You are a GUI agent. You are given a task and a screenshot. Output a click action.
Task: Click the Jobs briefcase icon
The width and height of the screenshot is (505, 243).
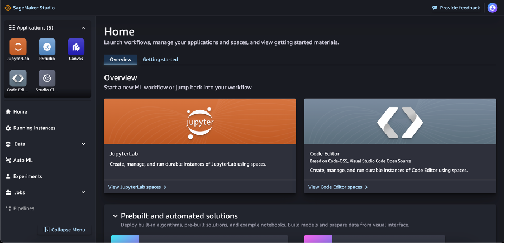click(8, 192)
